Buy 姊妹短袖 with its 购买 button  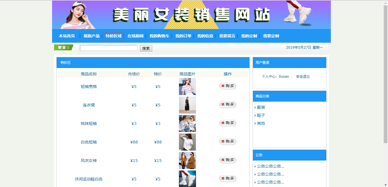pos(228,123)
